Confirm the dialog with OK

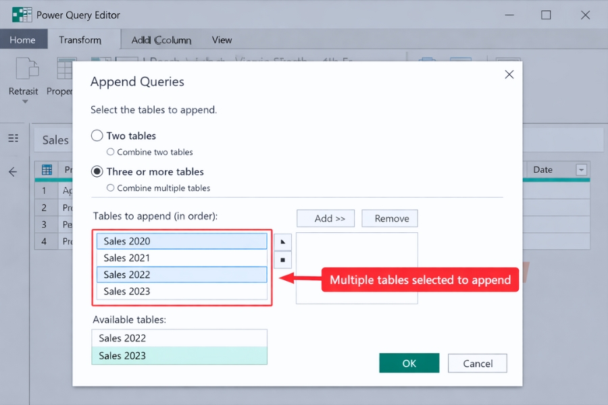click(x=409, y=362)
